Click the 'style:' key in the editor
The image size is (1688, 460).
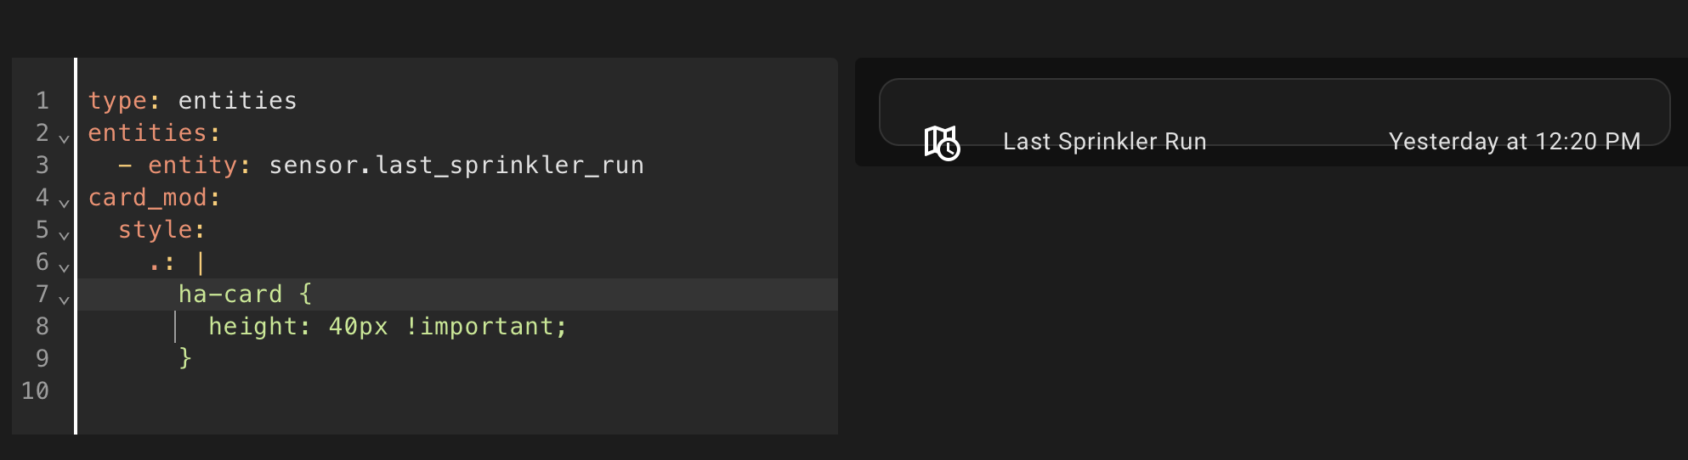(x=161, y=230)
